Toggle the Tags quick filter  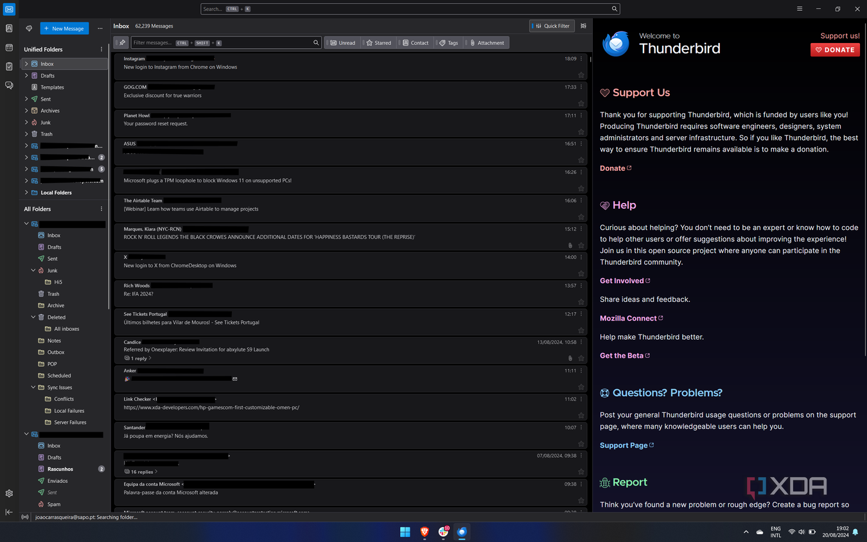point(449,42)
